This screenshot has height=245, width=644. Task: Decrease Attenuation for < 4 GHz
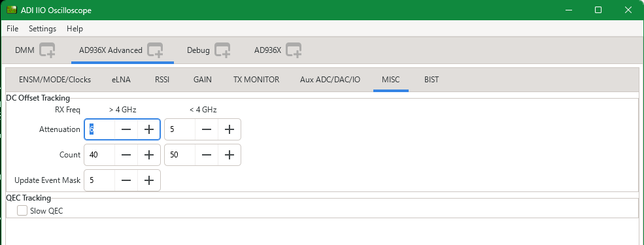click(x=207, y=129)
